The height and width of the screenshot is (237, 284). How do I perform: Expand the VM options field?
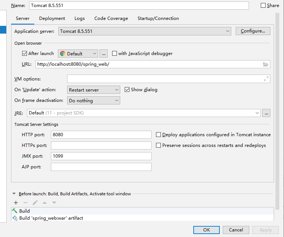click(x=266, y=79)
